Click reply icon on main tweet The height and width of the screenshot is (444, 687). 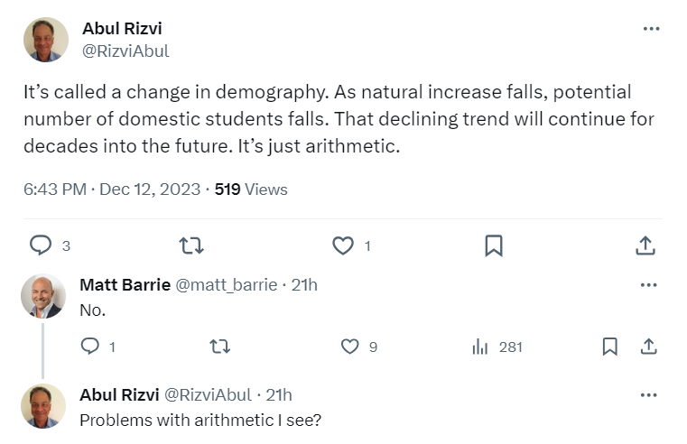[x=41, y=245]
